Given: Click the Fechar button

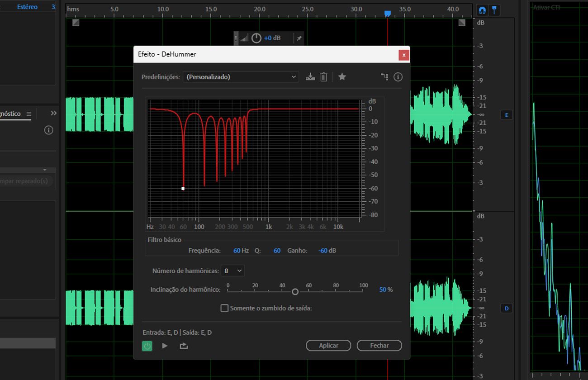Looking at the screenshot, I should [379, 345].
